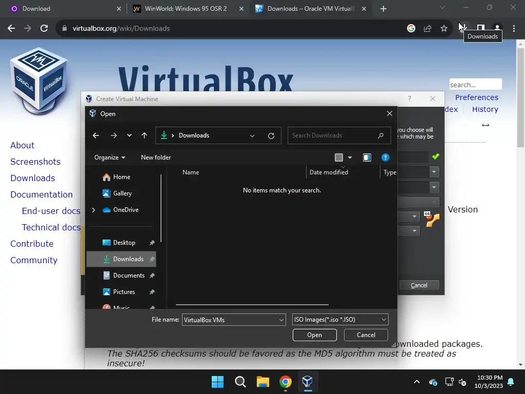Viewport: 525px width, 394px height.
Task: Close the Open dialog with X
Action: tap(390, 113)
